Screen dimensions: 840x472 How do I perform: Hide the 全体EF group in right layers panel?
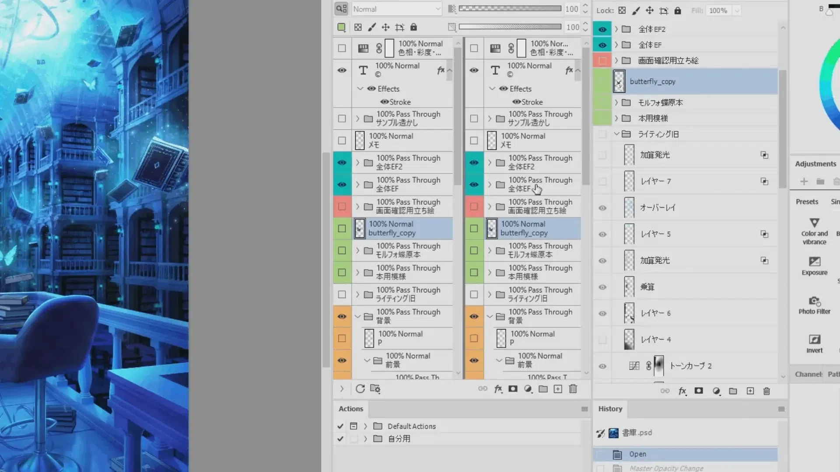pos(602,45)
